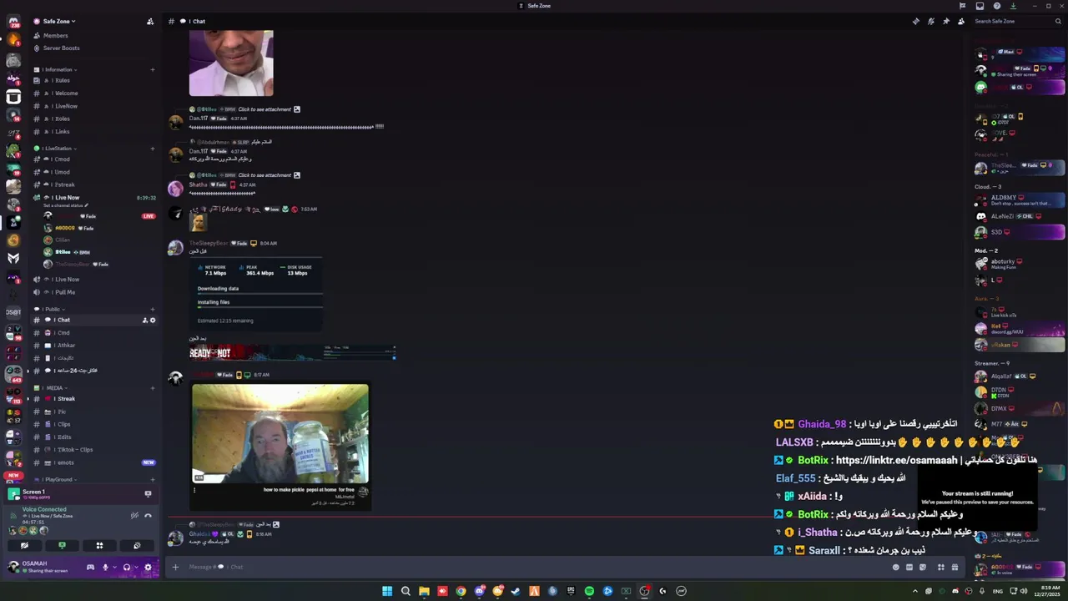Image resolution: width=1068 pixels, height=601 pixels.
Task: Mute microphone in user panel
Action: point(105,567)
